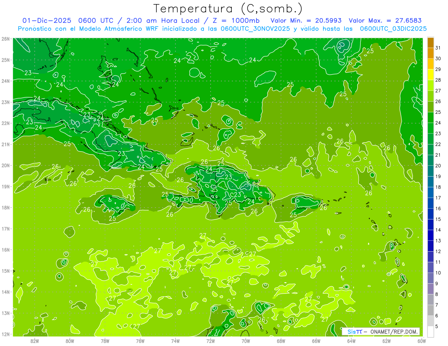Click the "SisTT" logo text
This screenshot has height=346, width=448.
coord(355,331)
